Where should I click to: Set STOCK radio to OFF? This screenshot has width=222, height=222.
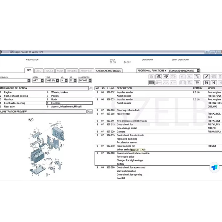(125, 62)
